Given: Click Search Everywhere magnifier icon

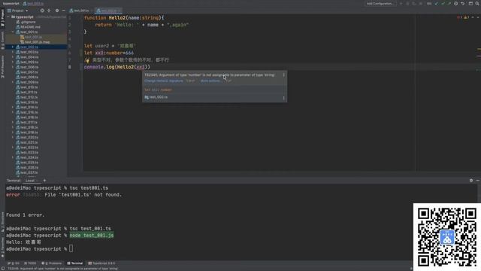Looking at the screenshot, I should [478, 4].
